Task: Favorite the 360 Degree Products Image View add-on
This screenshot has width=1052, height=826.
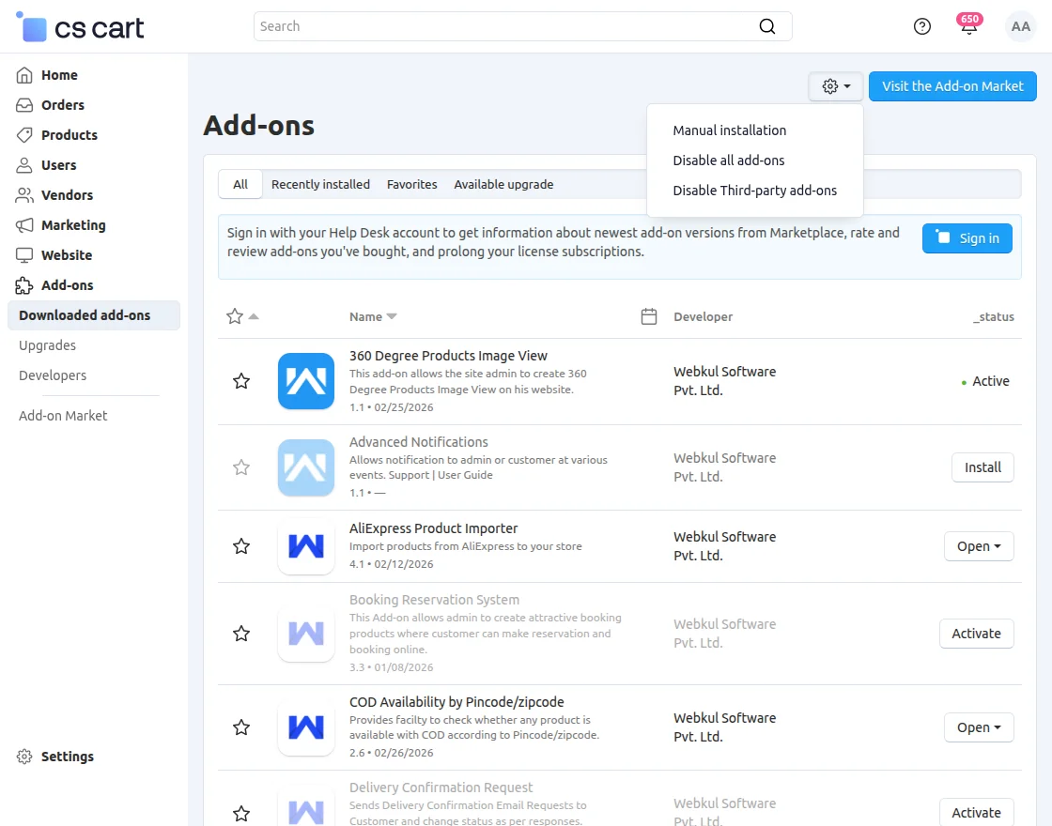Action: [x=241, y=381]
